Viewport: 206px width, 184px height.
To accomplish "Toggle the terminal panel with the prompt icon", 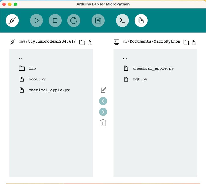I will tap(123, 21).
